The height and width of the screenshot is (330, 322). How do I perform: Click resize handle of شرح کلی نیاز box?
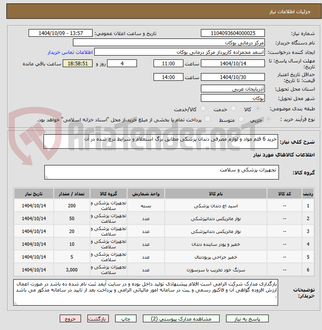[46, 147]
